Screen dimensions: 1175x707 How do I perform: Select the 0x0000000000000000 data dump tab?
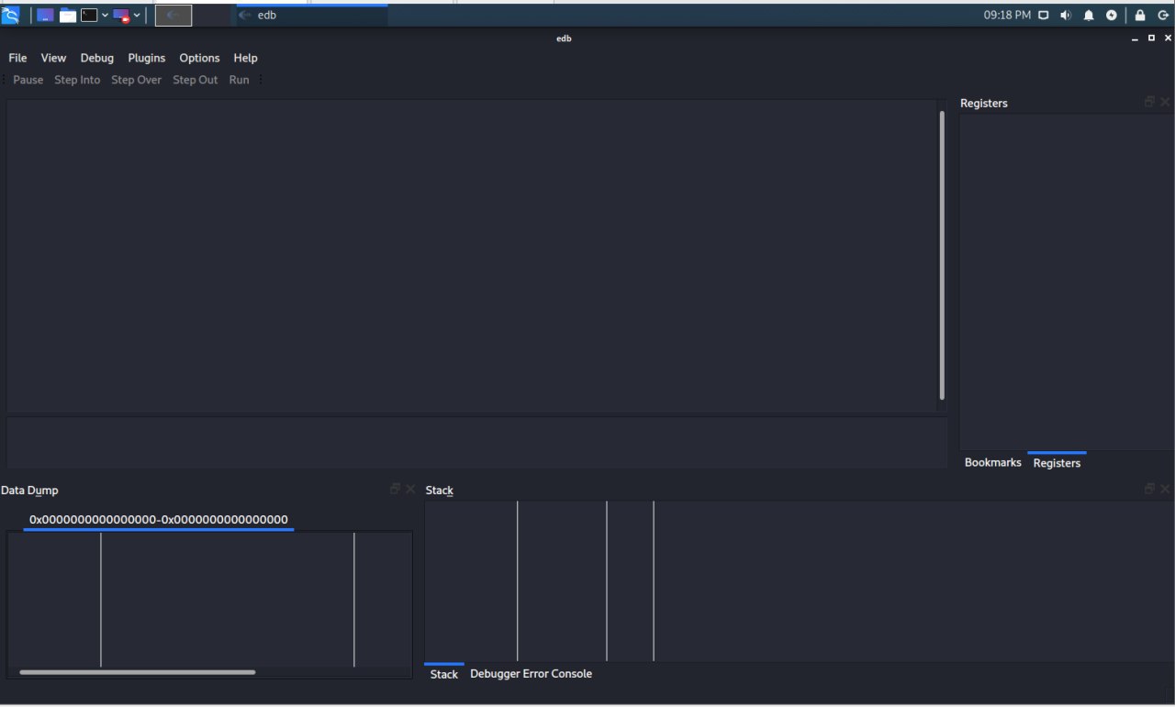[159, 520]
